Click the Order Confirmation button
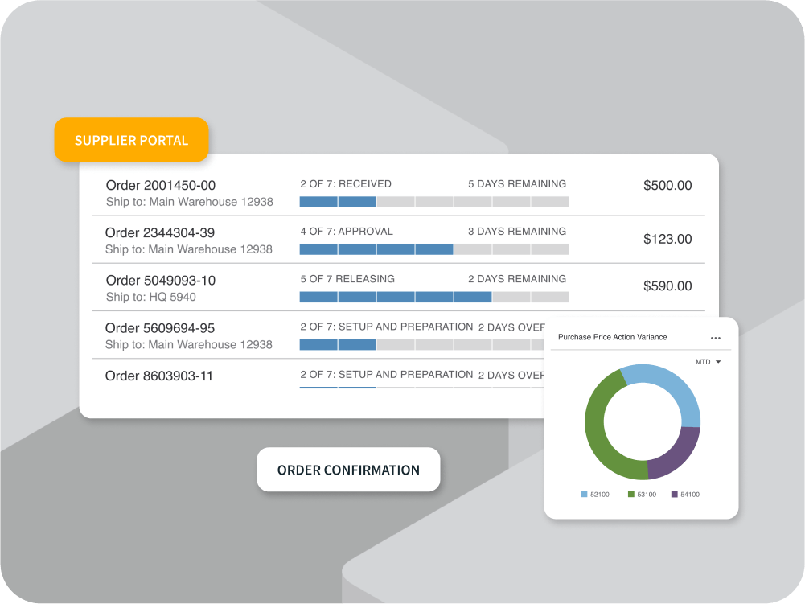Image resolution: width=805 pixels, height=604 pixels. pyautogui.click(x=348, y=470)
